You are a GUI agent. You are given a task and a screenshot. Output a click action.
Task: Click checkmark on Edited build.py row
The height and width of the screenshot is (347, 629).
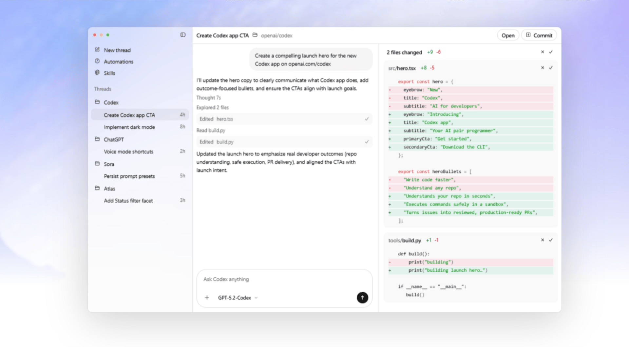click(367, 142)
